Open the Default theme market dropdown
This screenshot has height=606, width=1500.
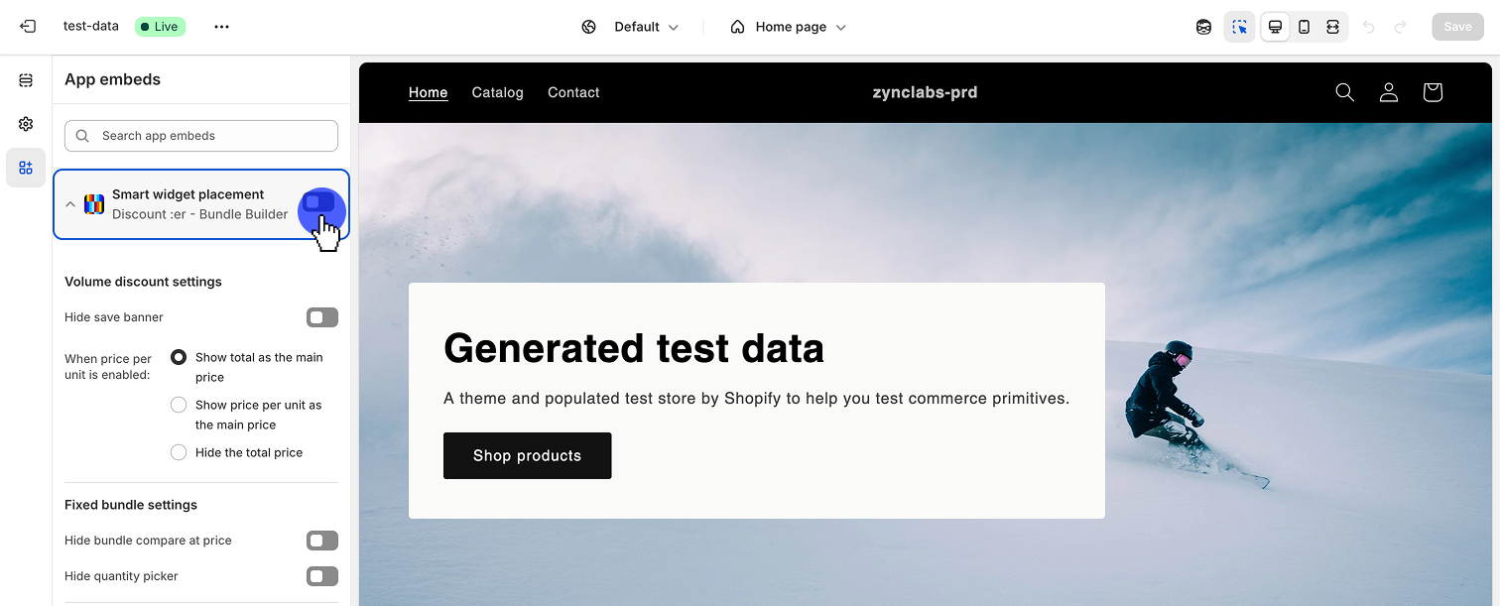[x=632, y=27]
